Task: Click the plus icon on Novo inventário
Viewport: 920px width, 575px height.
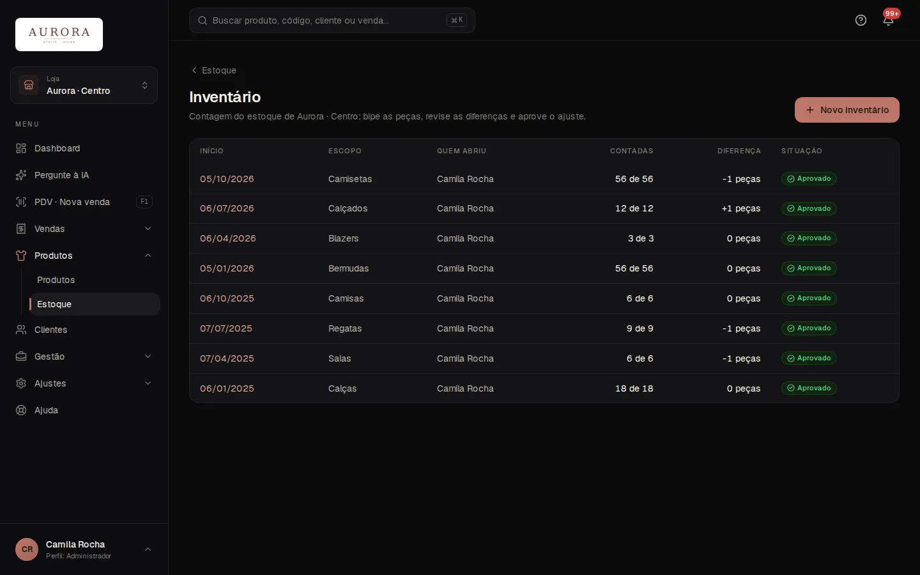Action: click(810, 110)
